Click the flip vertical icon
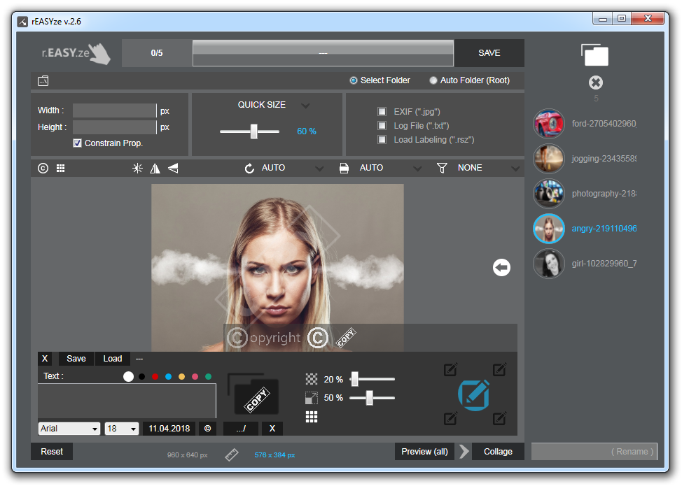 (x=173, y=168)
